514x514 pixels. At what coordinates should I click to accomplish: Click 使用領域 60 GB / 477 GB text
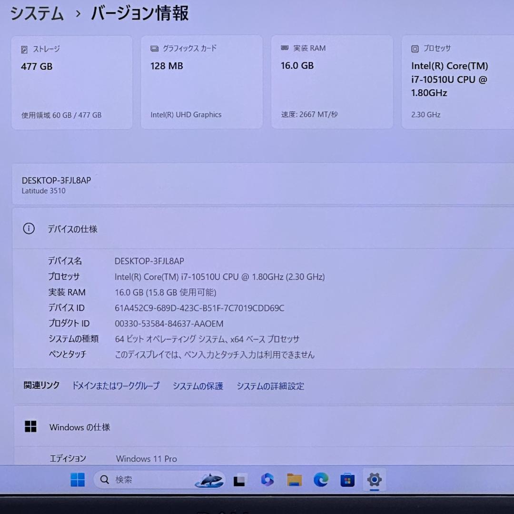click(x=61, y=115)
